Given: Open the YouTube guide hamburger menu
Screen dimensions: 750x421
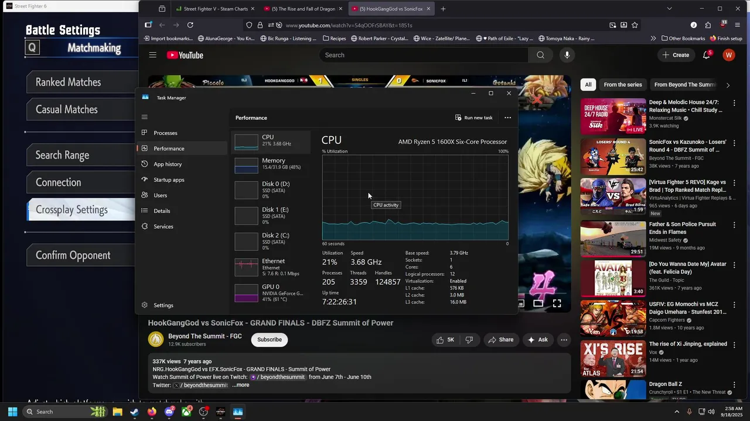Looking at the screenshot, I should [152, 55].
